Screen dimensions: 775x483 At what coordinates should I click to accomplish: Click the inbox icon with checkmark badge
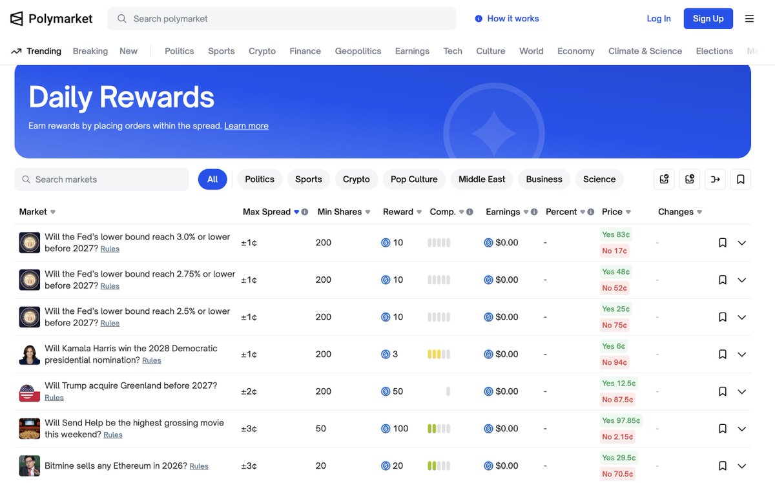pyautogui.click(x=665, y=179)
